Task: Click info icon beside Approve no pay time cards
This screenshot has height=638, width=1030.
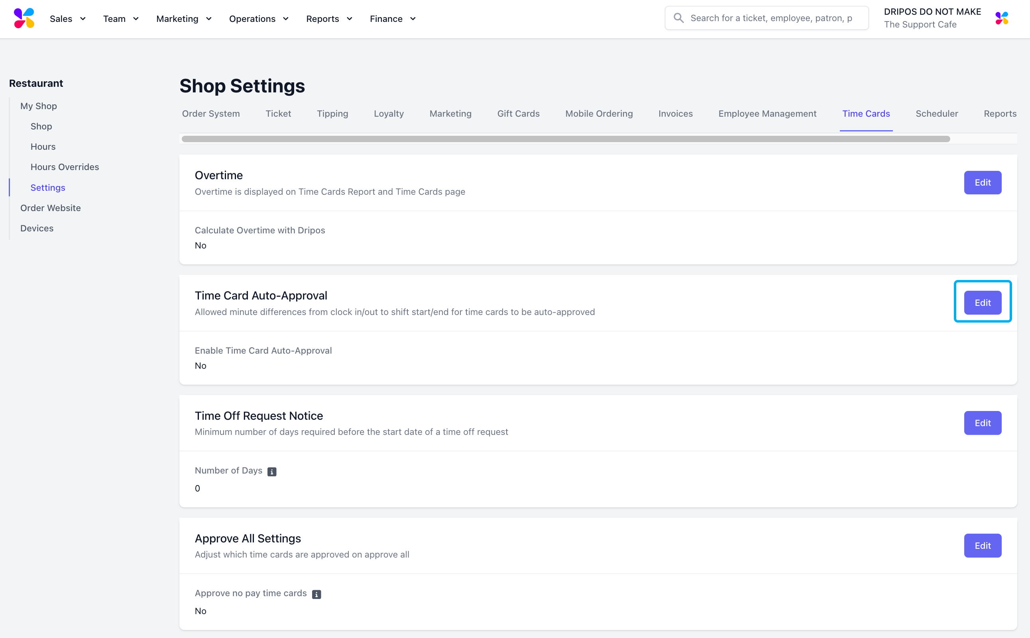Action: coord(316,594)
